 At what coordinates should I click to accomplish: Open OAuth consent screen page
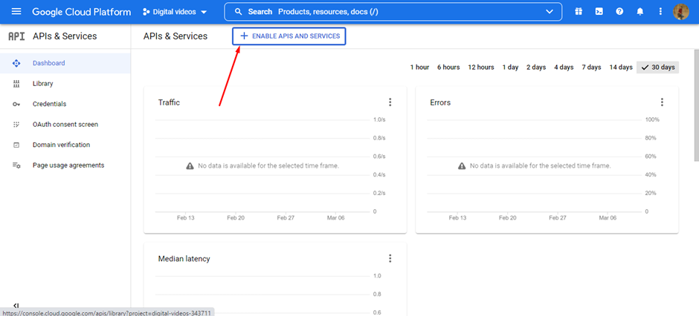click(x=65, y=125)
